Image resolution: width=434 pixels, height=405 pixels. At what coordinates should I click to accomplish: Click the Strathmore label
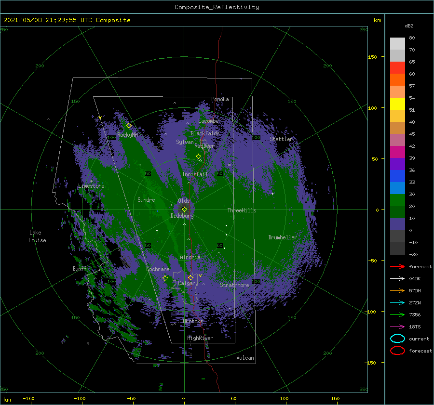click(x=234, y=285)
